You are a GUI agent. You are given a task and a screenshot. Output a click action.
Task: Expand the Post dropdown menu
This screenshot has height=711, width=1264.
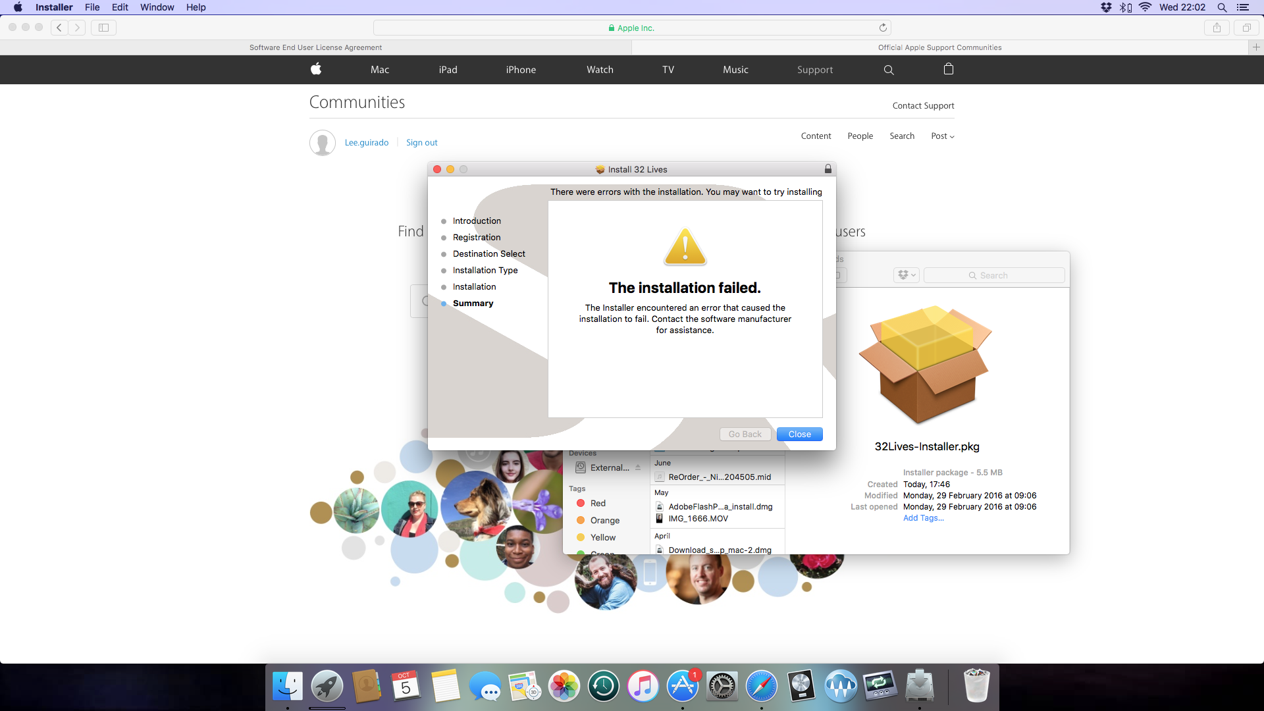[943, 136]
